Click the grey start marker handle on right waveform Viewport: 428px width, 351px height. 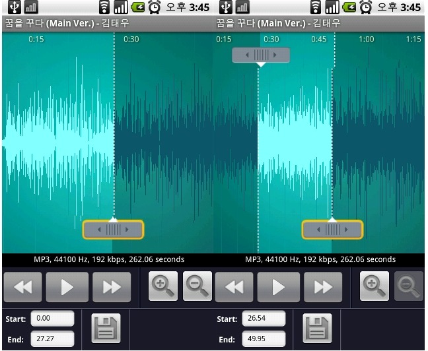261,55
